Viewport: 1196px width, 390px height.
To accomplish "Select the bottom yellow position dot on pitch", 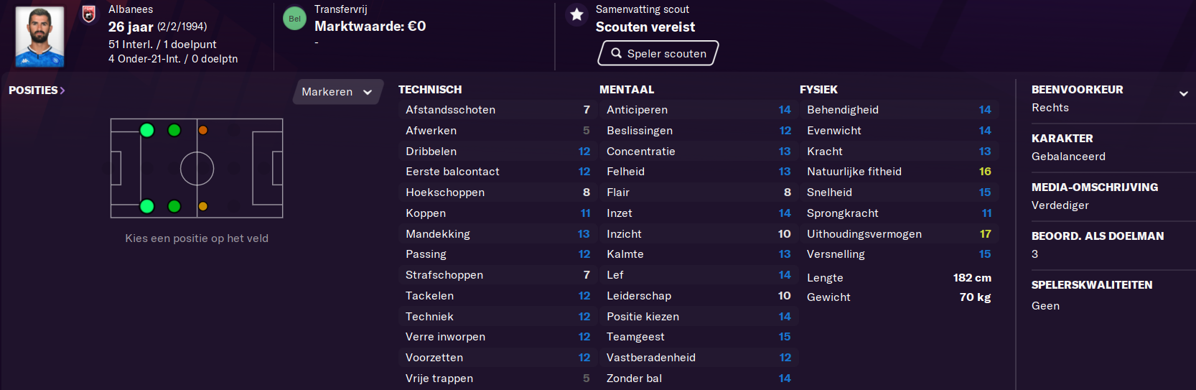I will [203, 206].
